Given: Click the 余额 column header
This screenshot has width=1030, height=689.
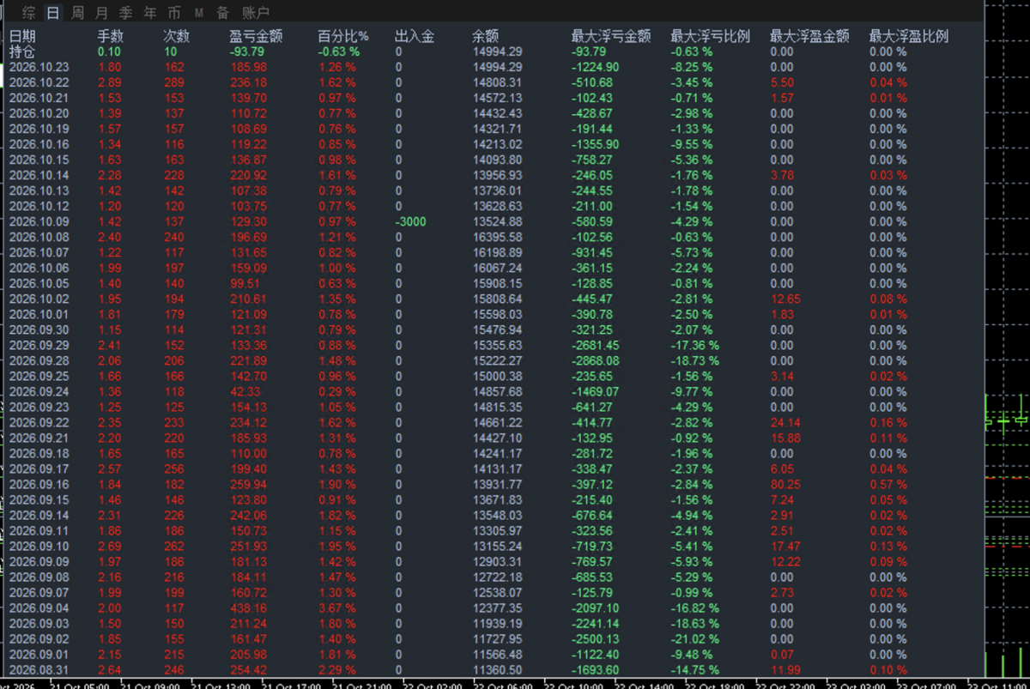Looking at the screenshot, I should (485, 36).
